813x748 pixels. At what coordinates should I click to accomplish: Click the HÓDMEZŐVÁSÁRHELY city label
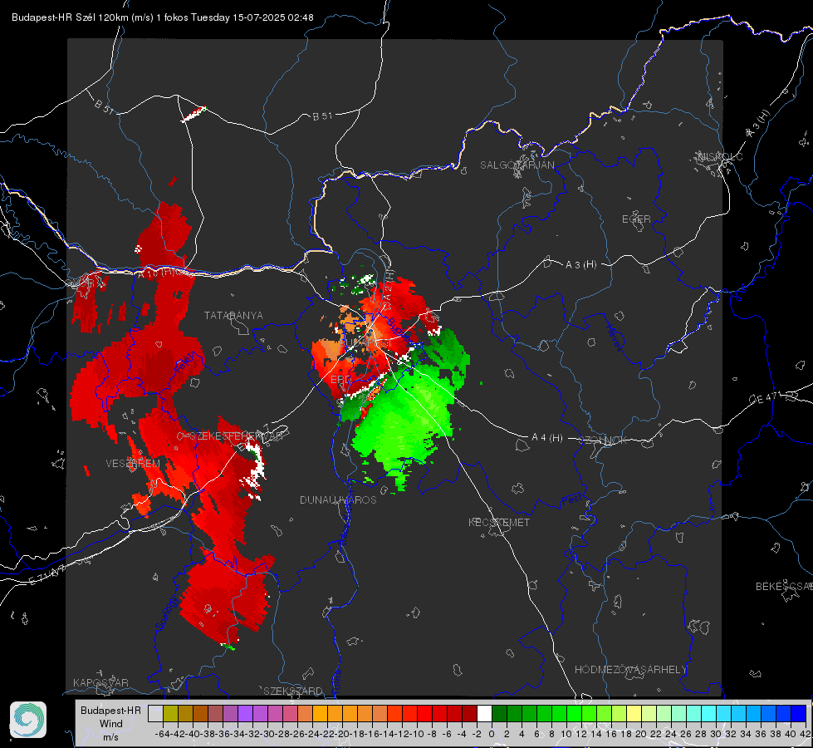tap(630, 670)
